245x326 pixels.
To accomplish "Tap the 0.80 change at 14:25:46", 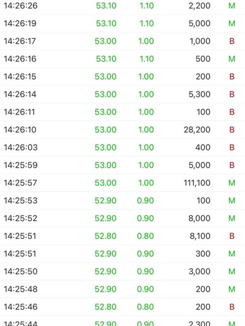I will point(146,307).
